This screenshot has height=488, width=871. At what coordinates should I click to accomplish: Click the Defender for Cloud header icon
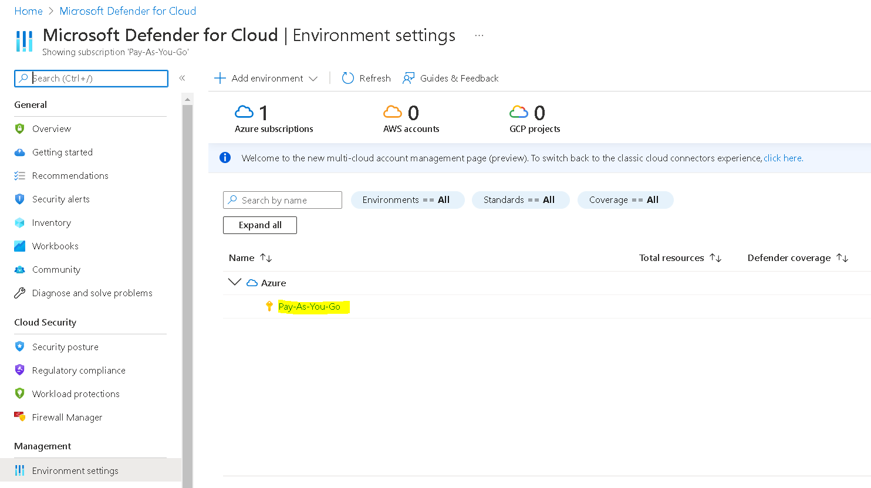coord(24,41)
